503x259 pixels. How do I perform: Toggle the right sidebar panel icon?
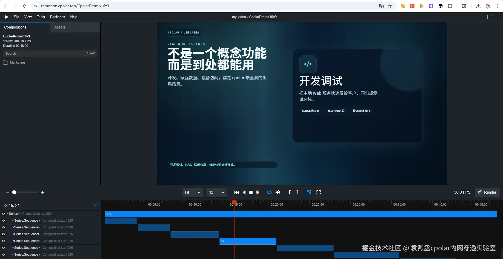point(495,17)
